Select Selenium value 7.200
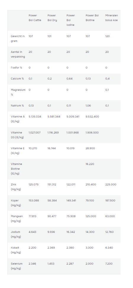This screenshot has width=133, height=288. (x=109, y=264)
